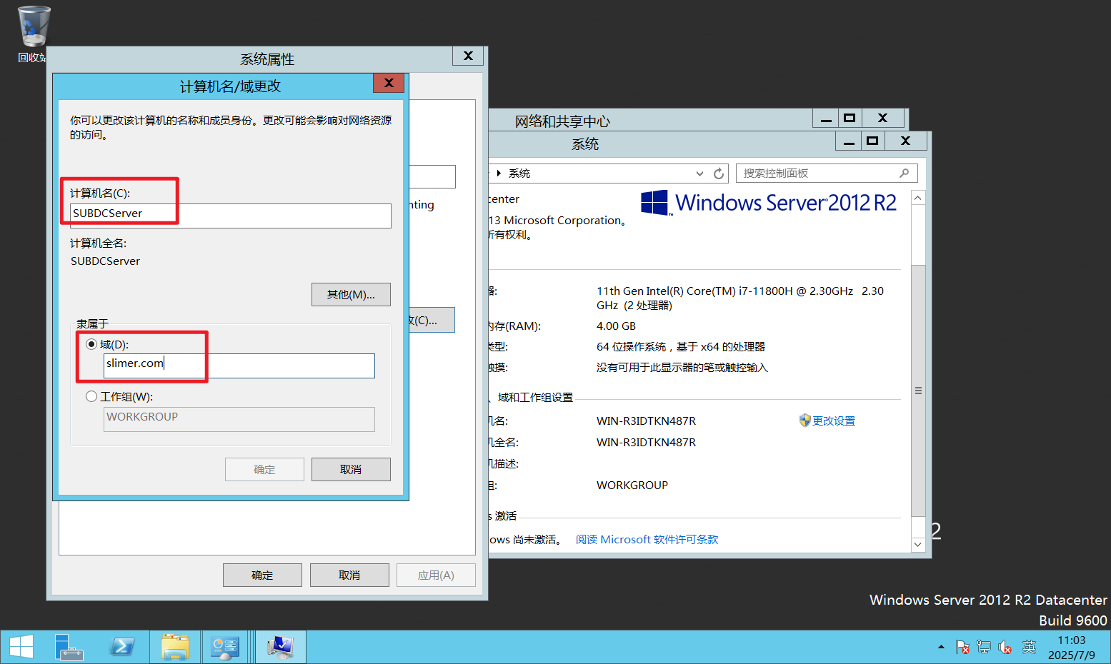Launch Server Manager from the taskbar
Image resolution: width=1111 pixels, height=664 pixels.
[69, 647]
